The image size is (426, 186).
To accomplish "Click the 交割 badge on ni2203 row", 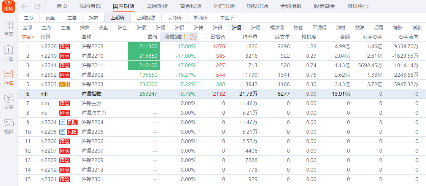I will [64, 84].
